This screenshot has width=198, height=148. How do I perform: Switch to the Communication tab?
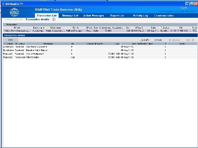tap(164, 16)
